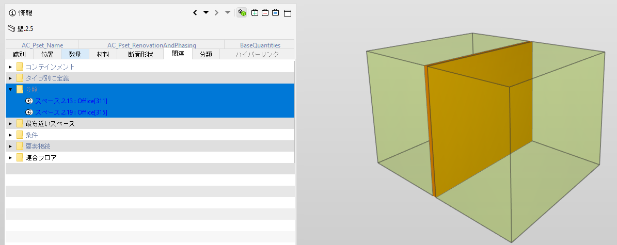Click the basket icon with blue equals
This screenshot has height=245, width=617.
click(x=276, y=12)
